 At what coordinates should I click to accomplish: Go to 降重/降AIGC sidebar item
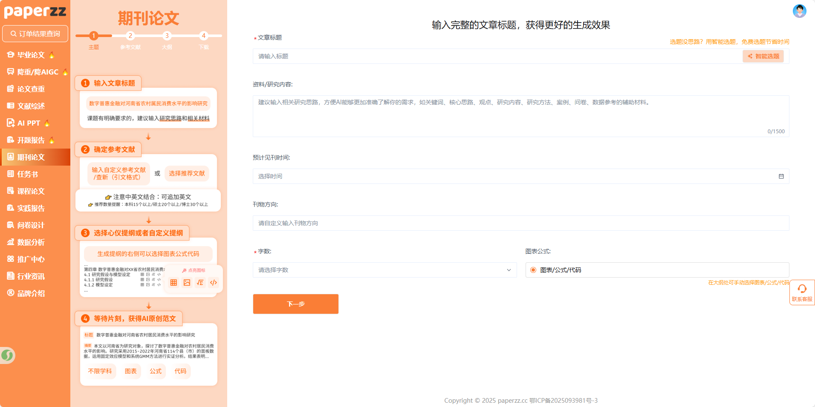(38, 72)
